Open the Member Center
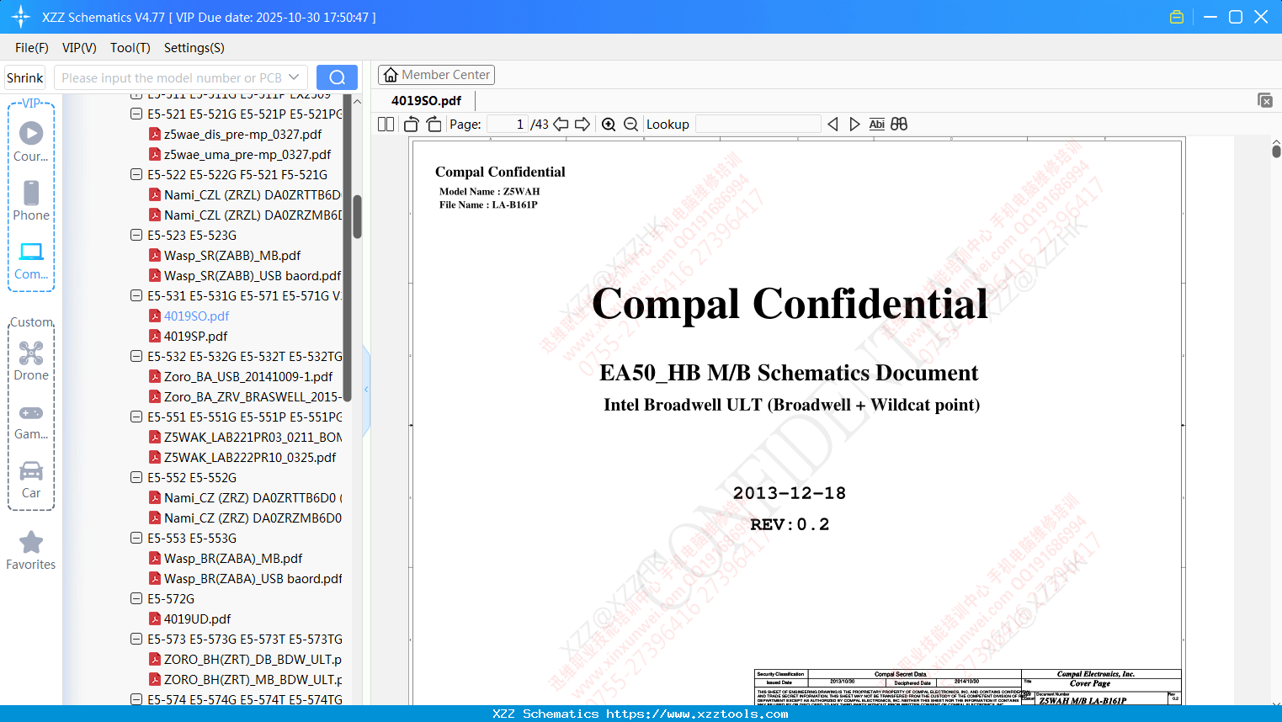 point(436,75)
